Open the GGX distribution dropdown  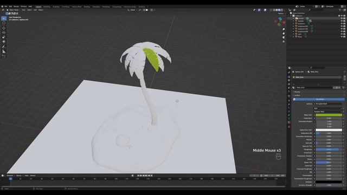click(327, 108)
